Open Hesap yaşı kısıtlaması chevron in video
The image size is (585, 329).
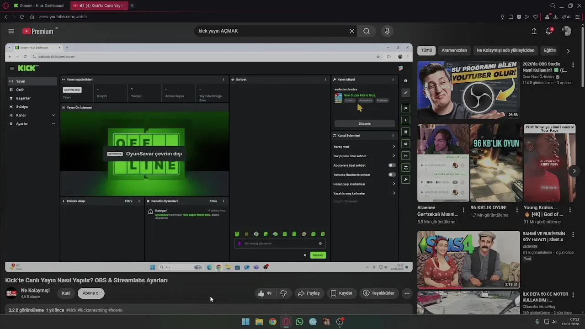coord(394,184)
